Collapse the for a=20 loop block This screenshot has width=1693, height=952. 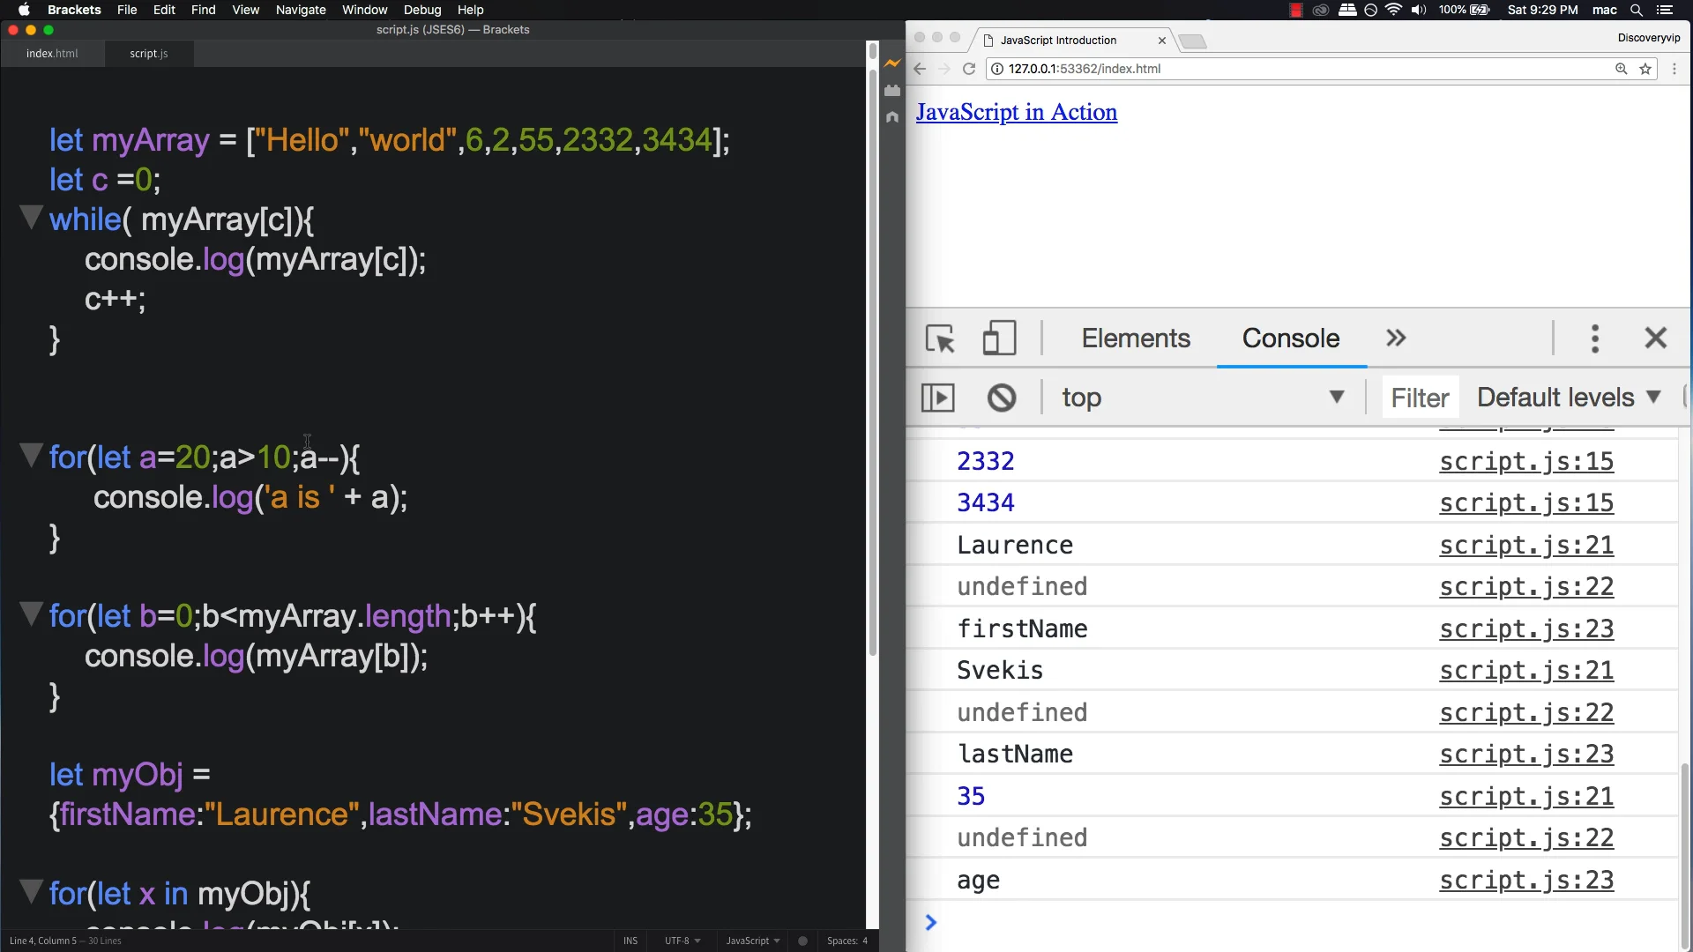coord(31,455)
